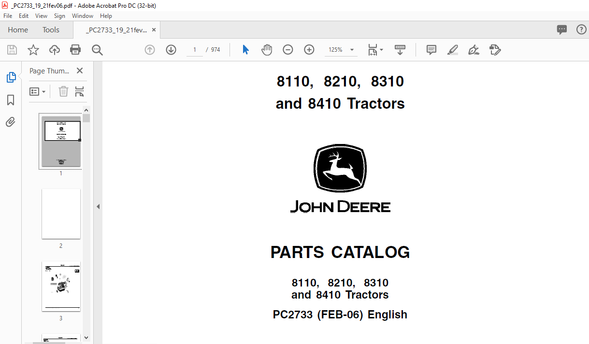Viewport: 589px width, 344px height.
Task: Click the thumbnails scroll down arrow
Action: (x=86, y=338)
